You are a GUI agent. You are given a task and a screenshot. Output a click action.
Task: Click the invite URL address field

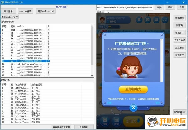125,7
